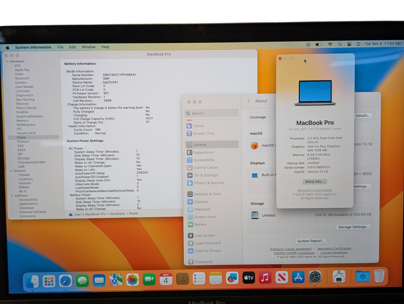Open Spotlight search magnifier in menu bar
The height and width of the screenshot is (304, 404).
[340, 44]
